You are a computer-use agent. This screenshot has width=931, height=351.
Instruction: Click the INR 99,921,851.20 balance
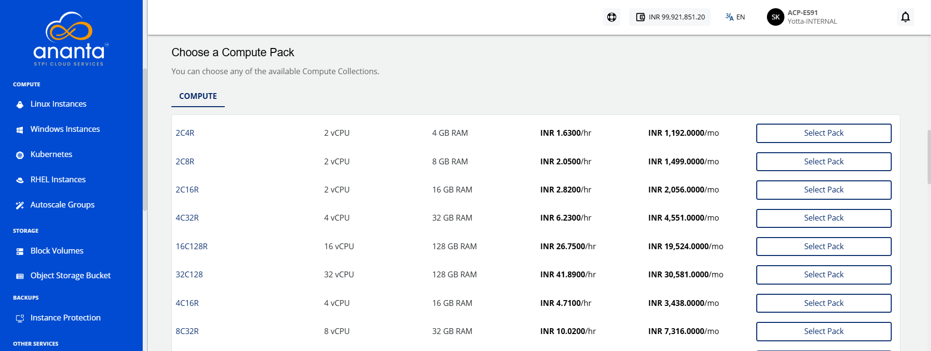[x=677, y=17]
